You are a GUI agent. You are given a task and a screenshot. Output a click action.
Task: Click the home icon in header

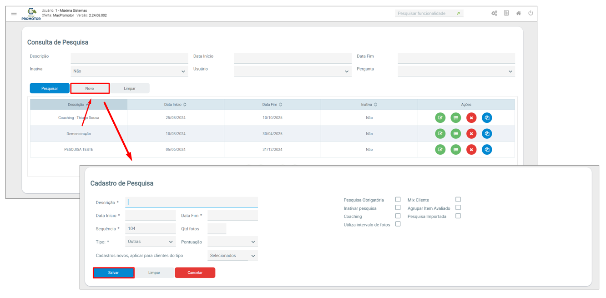click(518, 14)
